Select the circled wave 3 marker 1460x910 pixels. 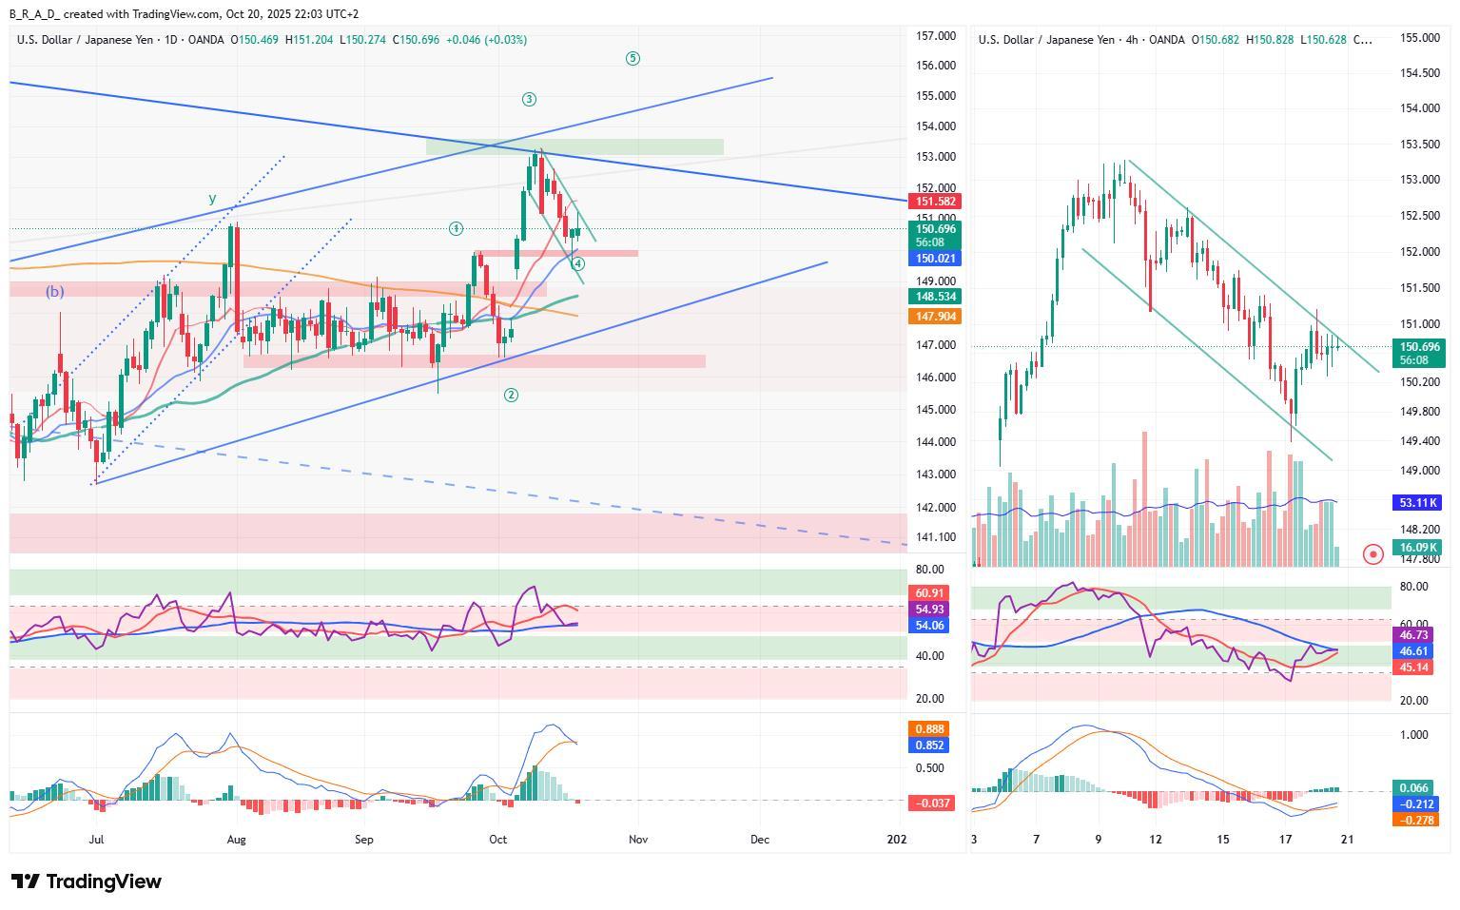click(530, 100)
